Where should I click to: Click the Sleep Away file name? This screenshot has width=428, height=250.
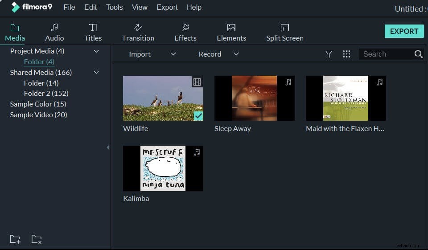[233, 128]
